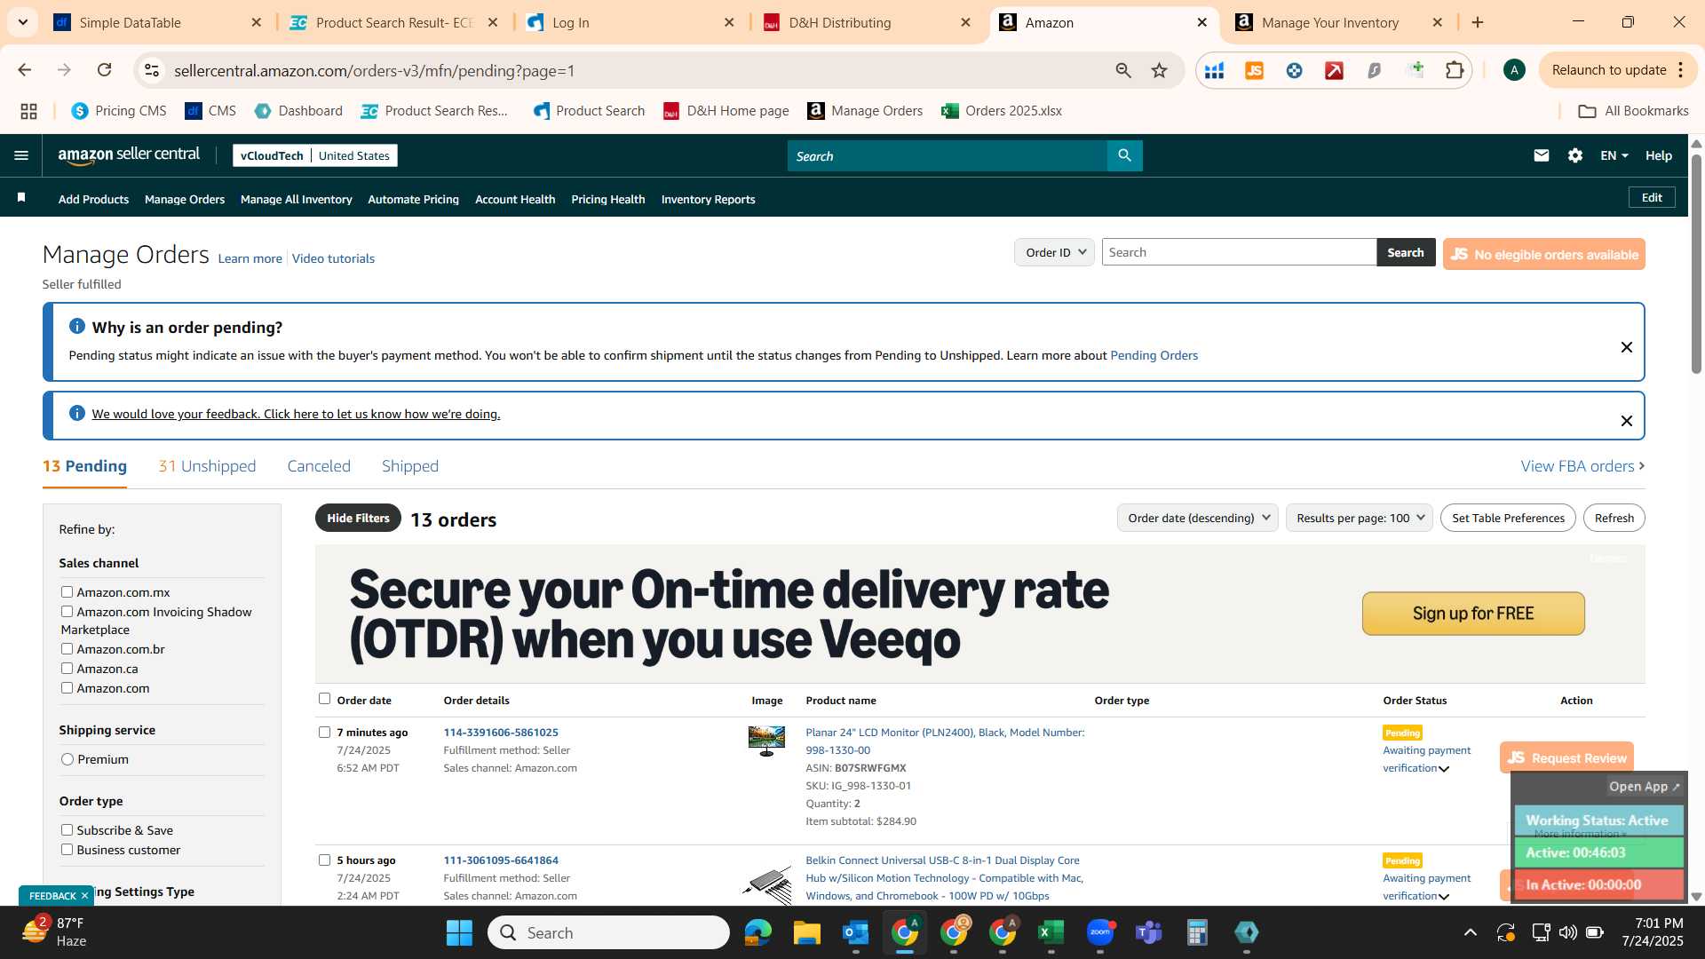This screenshot has width=1705, height=959.
Task: Bookmark this page with the star icon
Action: click(1159, 70)
